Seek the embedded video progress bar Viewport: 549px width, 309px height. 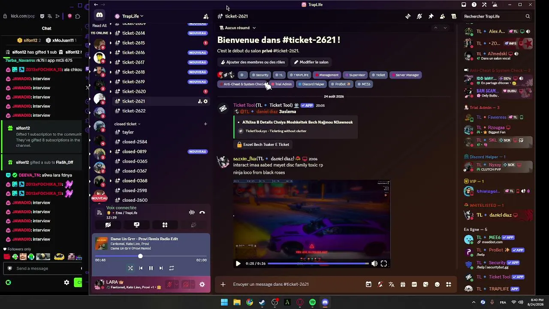click(318, 264)
